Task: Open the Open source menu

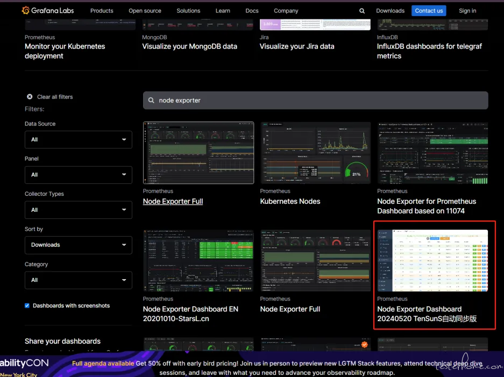Action: (x=145, y=11)
